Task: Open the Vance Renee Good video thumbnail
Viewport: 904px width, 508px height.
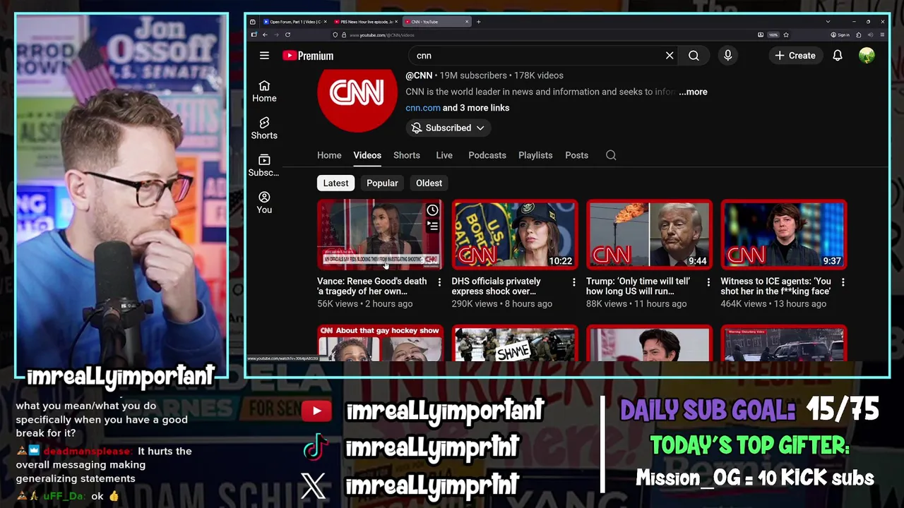Action: [380, 234]
